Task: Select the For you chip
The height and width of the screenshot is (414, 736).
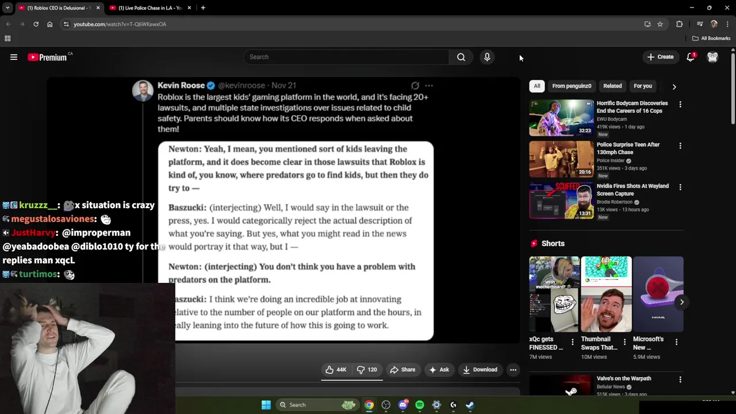Action: point(643,86)
